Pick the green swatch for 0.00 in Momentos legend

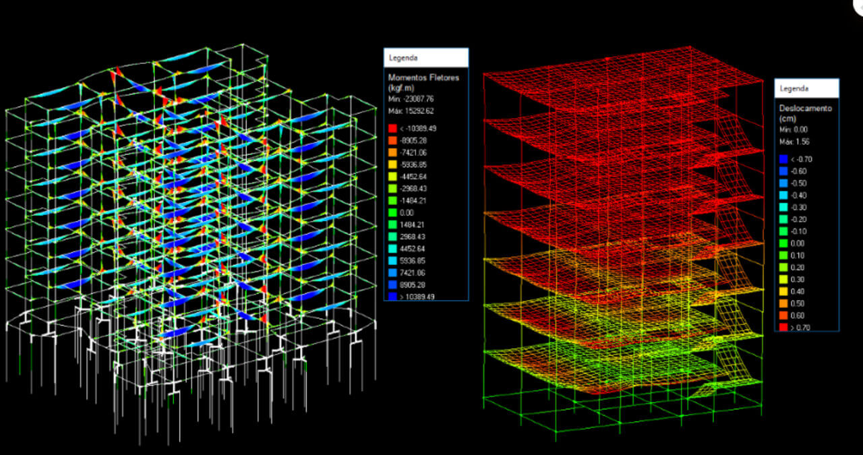[393, 212]
